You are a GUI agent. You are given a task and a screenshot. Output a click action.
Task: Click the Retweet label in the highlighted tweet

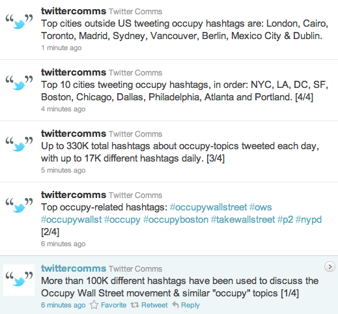154,305
